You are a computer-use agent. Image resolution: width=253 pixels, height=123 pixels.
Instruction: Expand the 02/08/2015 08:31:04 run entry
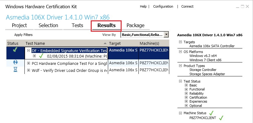(x=34, y=56)
